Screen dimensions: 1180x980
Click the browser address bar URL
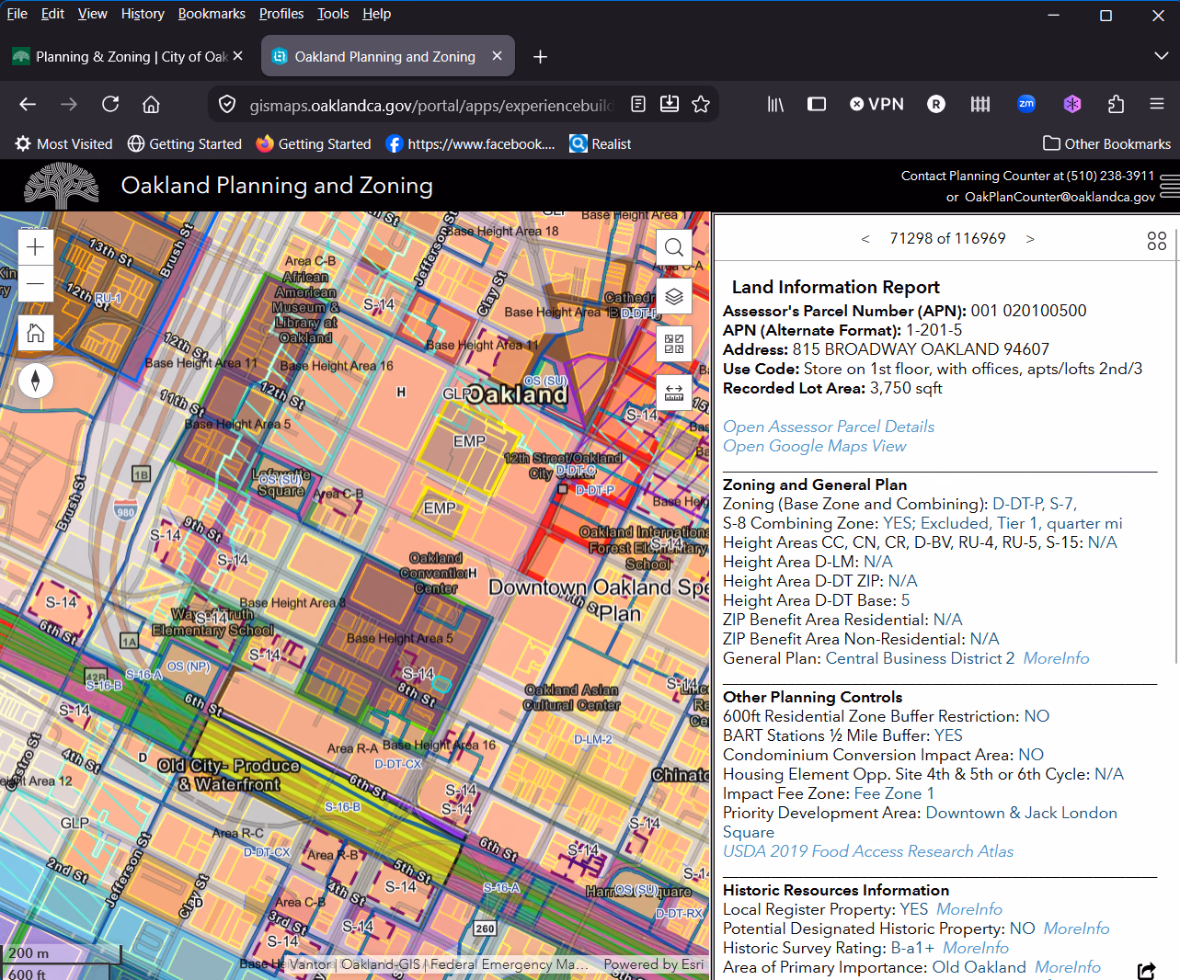[430, 105]
